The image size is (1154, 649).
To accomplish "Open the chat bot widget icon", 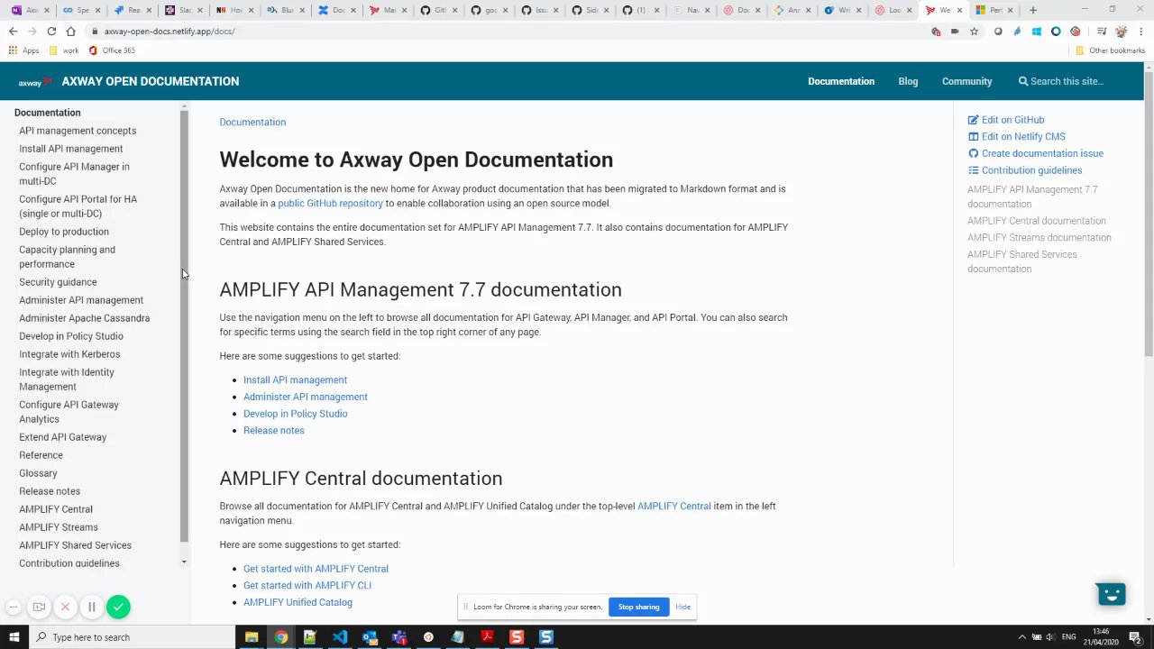I will [x=1111, y=594].
